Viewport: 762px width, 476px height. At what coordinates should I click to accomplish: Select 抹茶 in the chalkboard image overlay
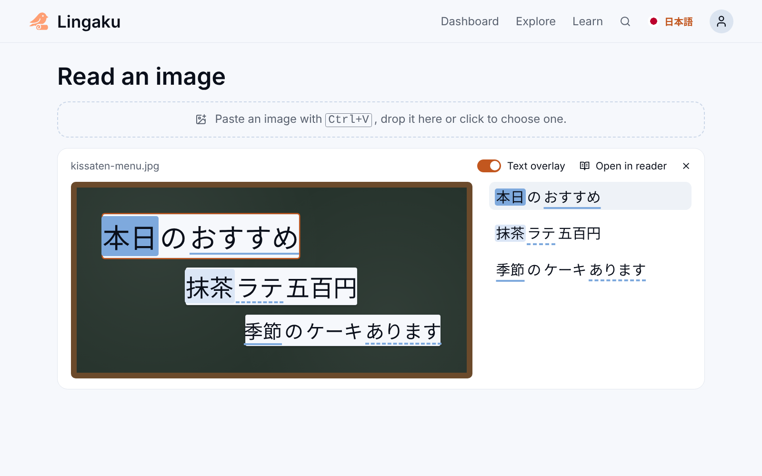tap(210, 287)
